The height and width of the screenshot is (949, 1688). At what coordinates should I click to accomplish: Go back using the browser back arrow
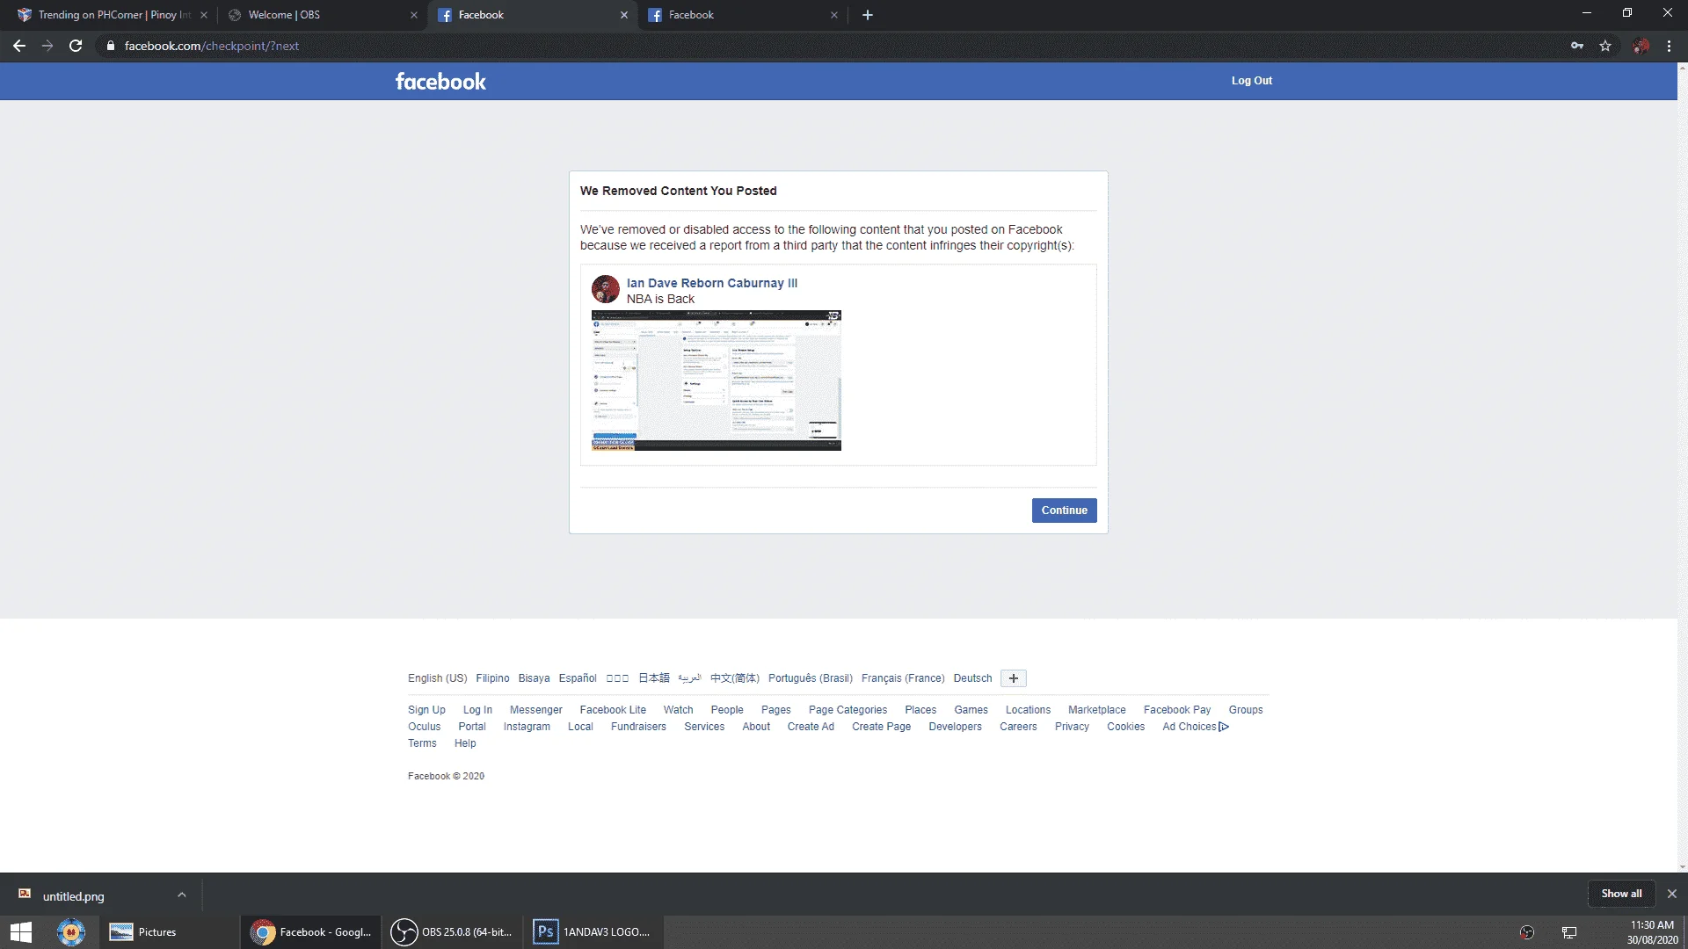click(19, 46)
